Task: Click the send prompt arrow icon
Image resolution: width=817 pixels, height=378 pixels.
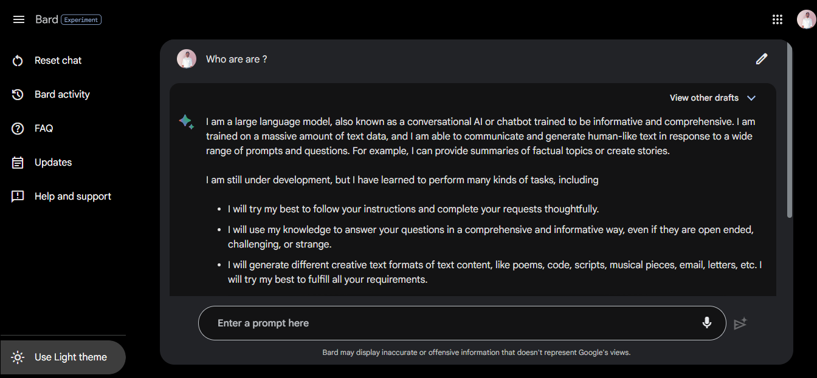Action: pyautogui.click(x=740, y=324)
